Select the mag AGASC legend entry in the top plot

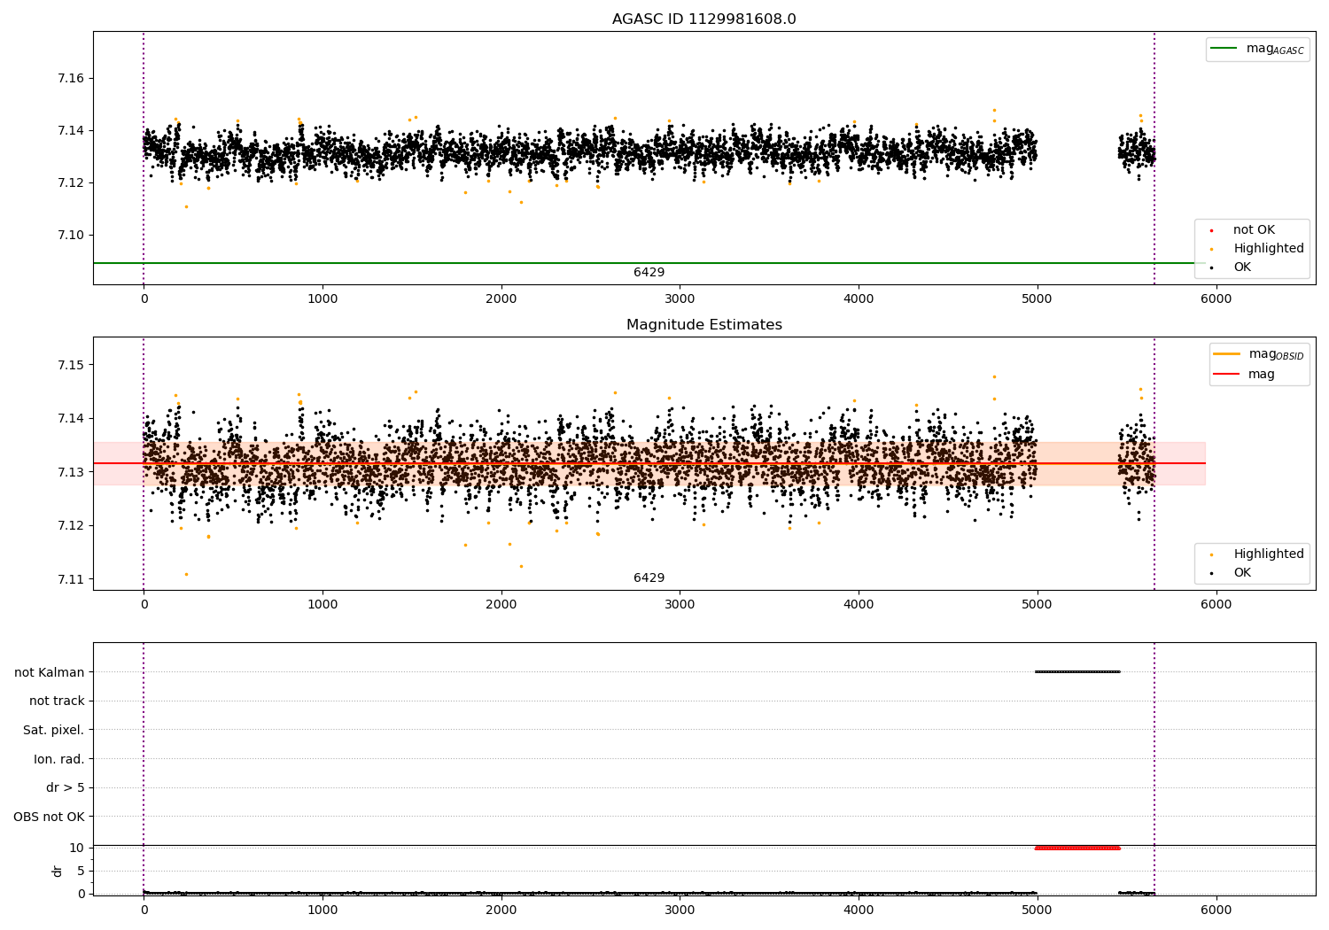point(1257,49)
